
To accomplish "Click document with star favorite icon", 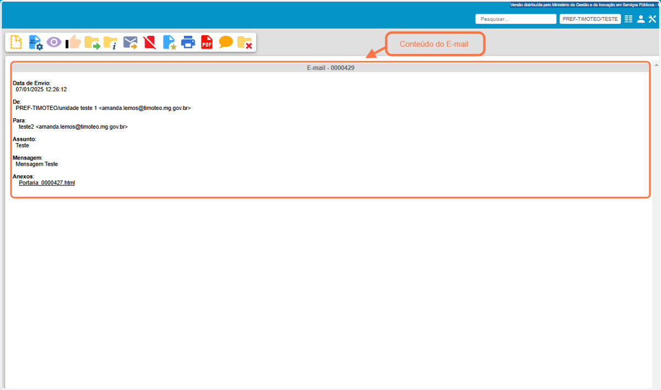I will [169, 42].
